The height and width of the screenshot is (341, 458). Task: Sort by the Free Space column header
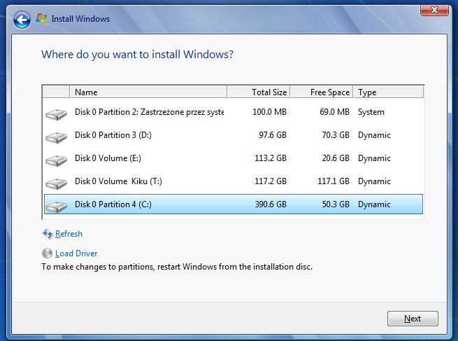click(322, 92)
